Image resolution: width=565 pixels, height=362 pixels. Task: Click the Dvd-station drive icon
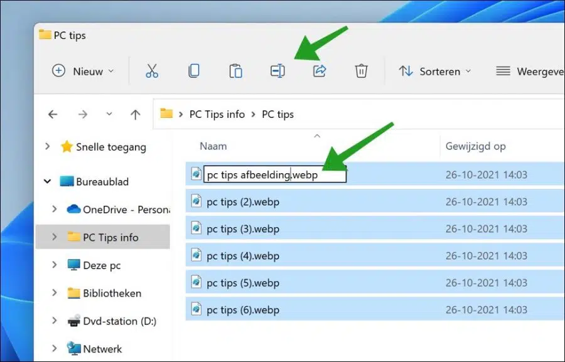pos(73,320)
